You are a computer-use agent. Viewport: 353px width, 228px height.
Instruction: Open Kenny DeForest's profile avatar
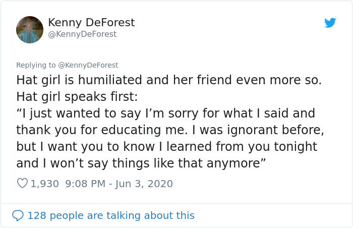[x=30, y=30]
